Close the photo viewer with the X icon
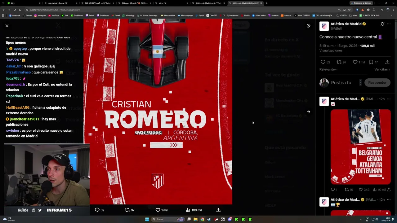This screenshot has height=223, width=397. (7, 26)
